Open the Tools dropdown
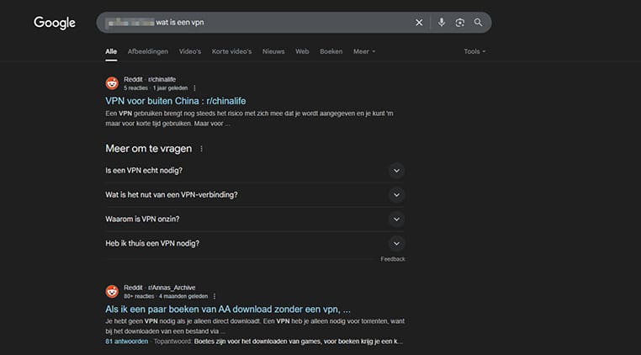 tap(474, 51)
